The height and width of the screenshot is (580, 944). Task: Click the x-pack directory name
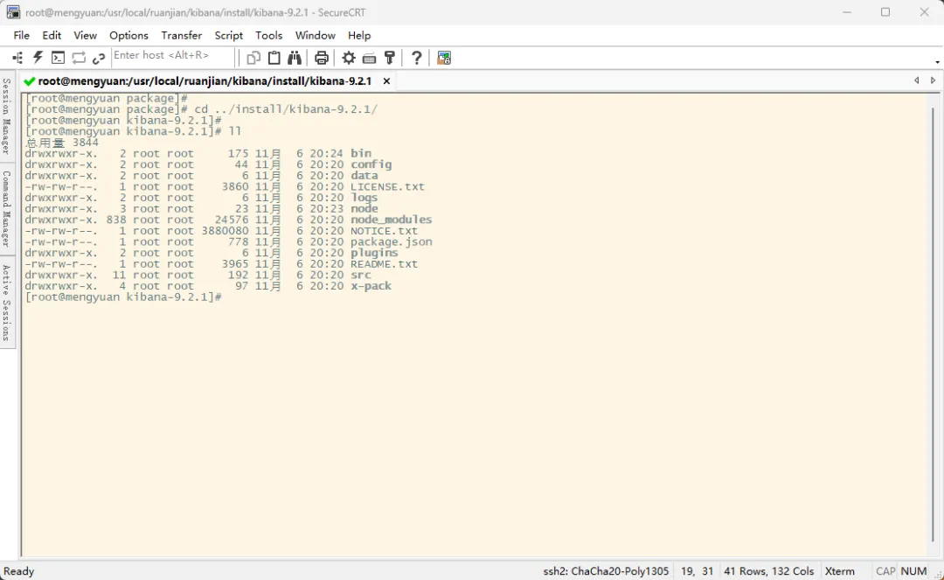[x=371, y=286]
